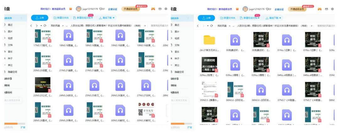Go back in right window navigation

(198, 26)
